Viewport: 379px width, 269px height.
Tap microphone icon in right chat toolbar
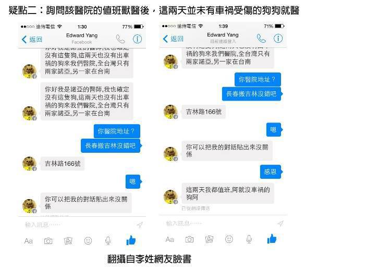[x=249, y=239]
